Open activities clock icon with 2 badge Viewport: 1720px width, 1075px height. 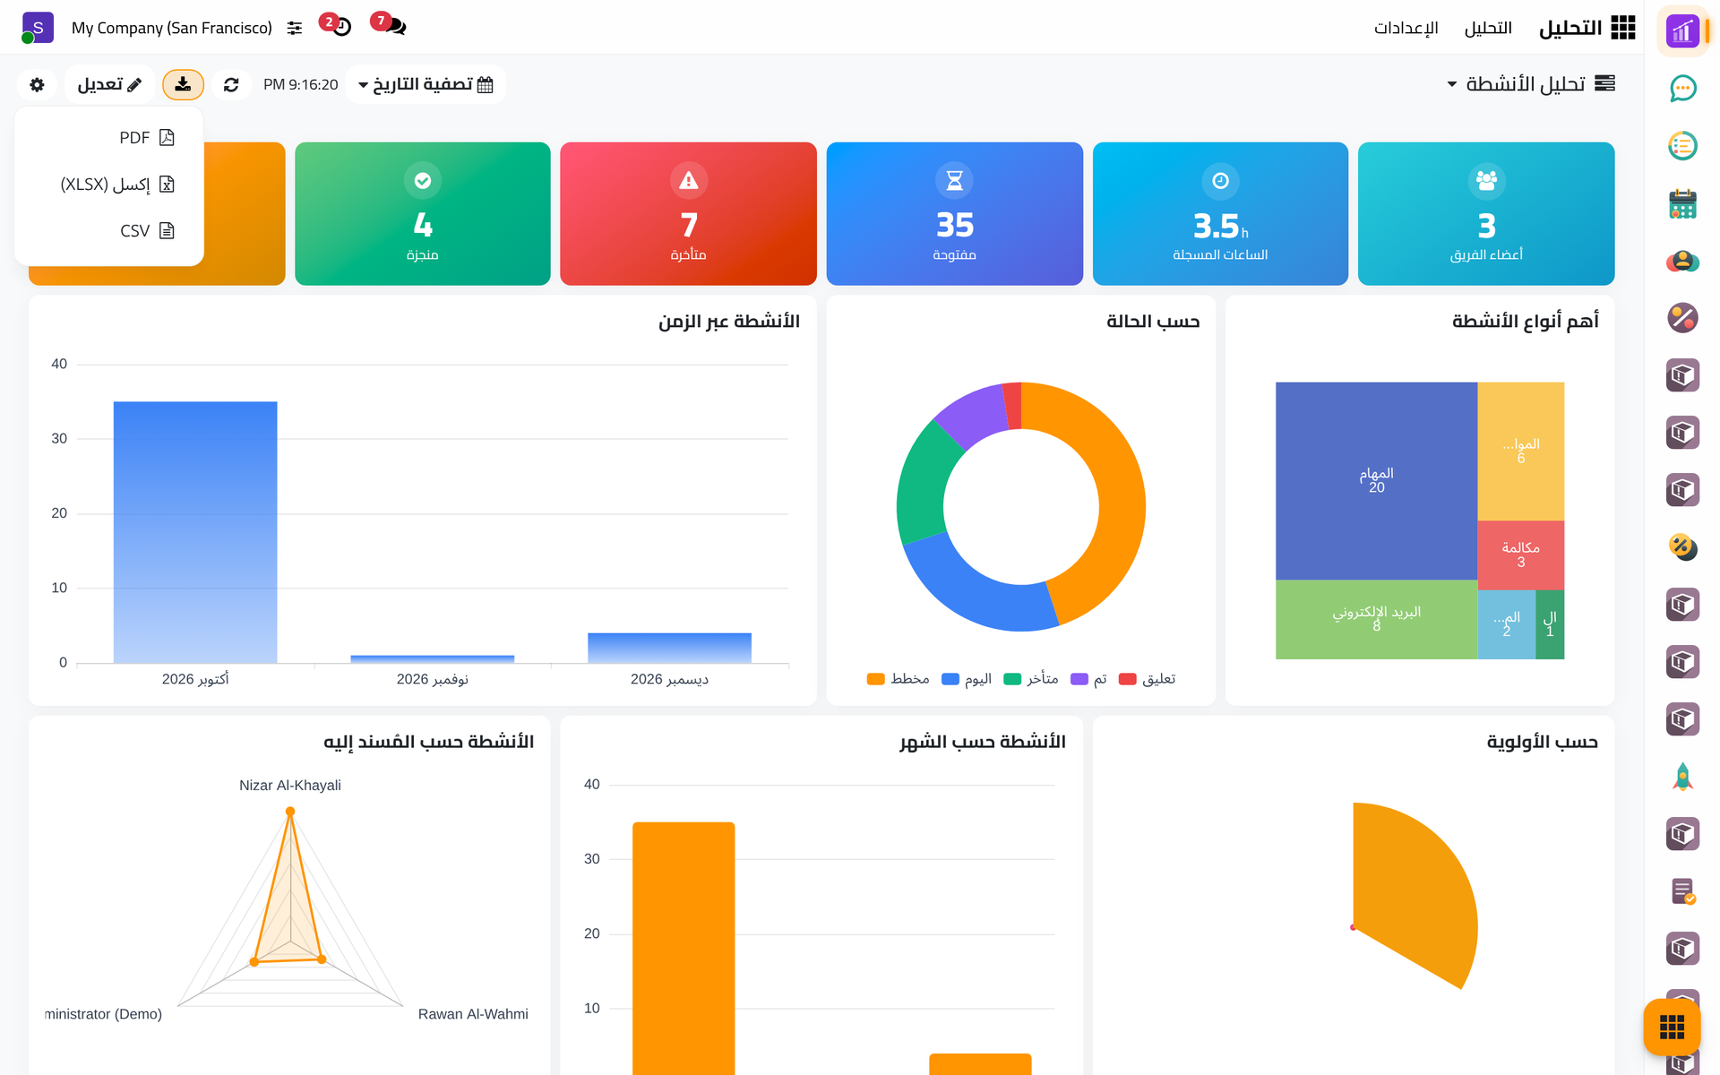point(336,24)
